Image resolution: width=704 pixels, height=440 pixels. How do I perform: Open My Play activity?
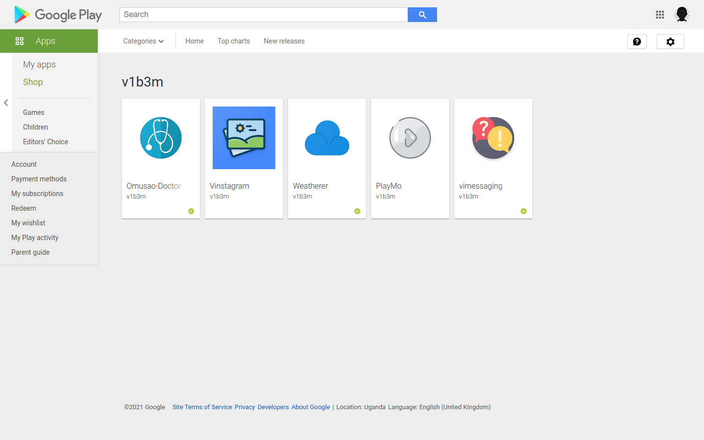coord(35,238)
